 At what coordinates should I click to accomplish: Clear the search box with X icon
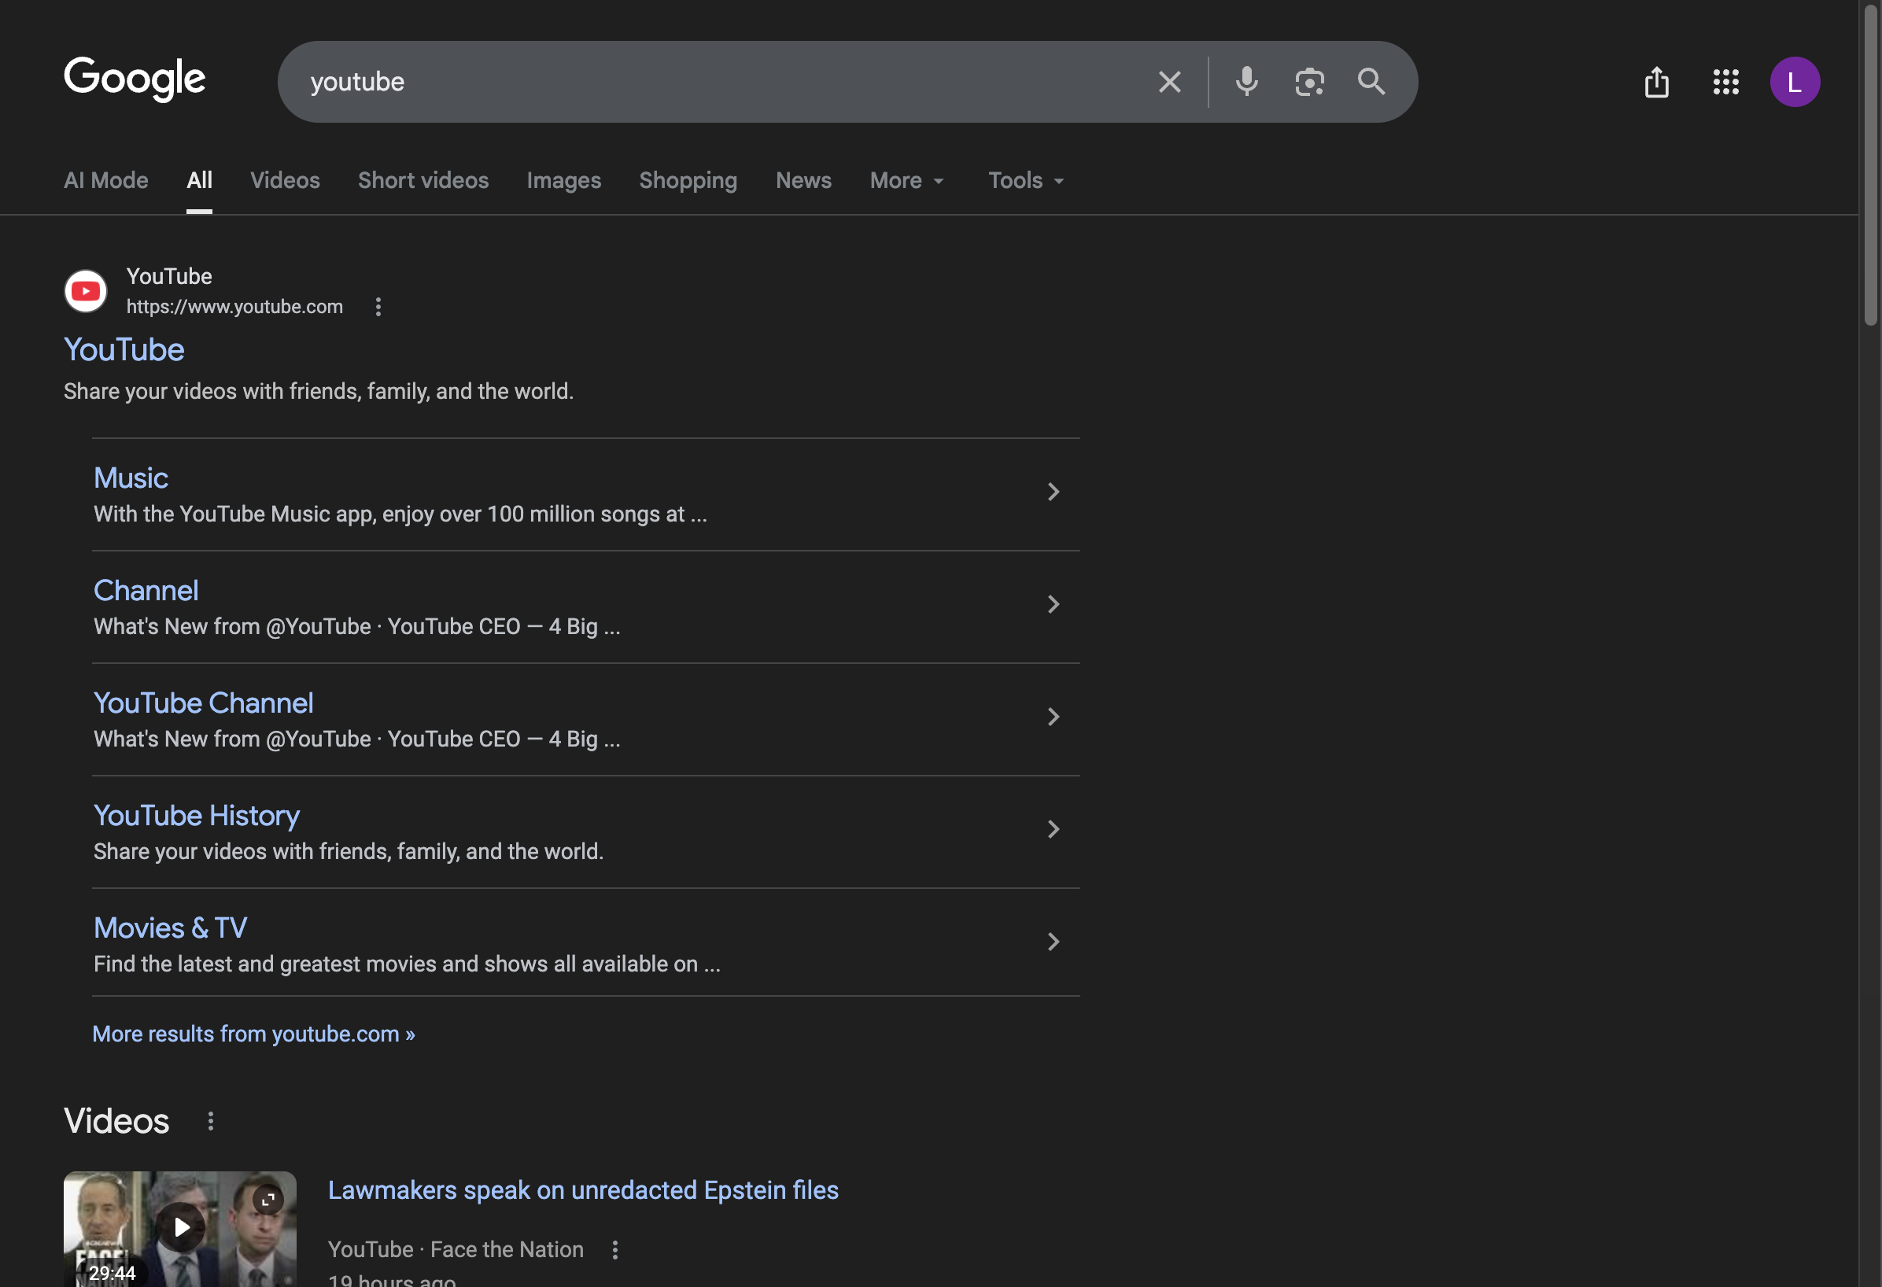click(1169, 82)
